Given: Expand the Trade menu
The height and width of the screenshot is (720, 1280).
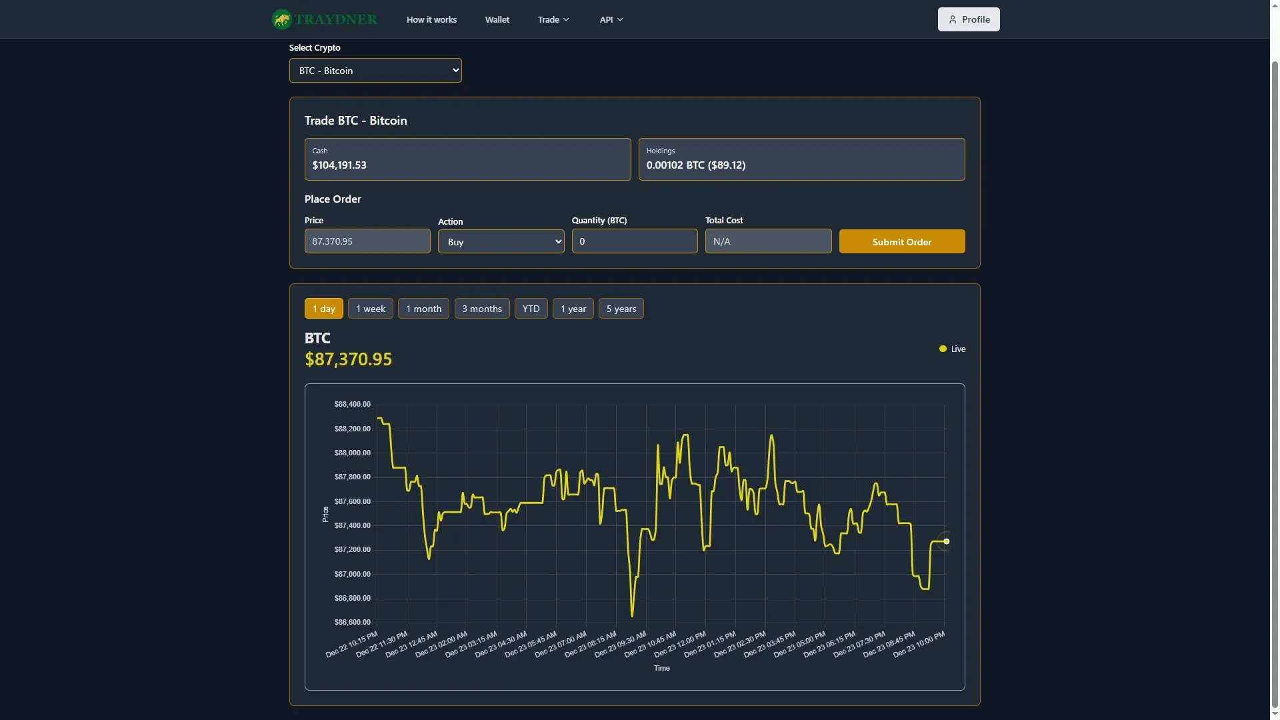Looking at the screenshot, I should click(x=553, y=20).
